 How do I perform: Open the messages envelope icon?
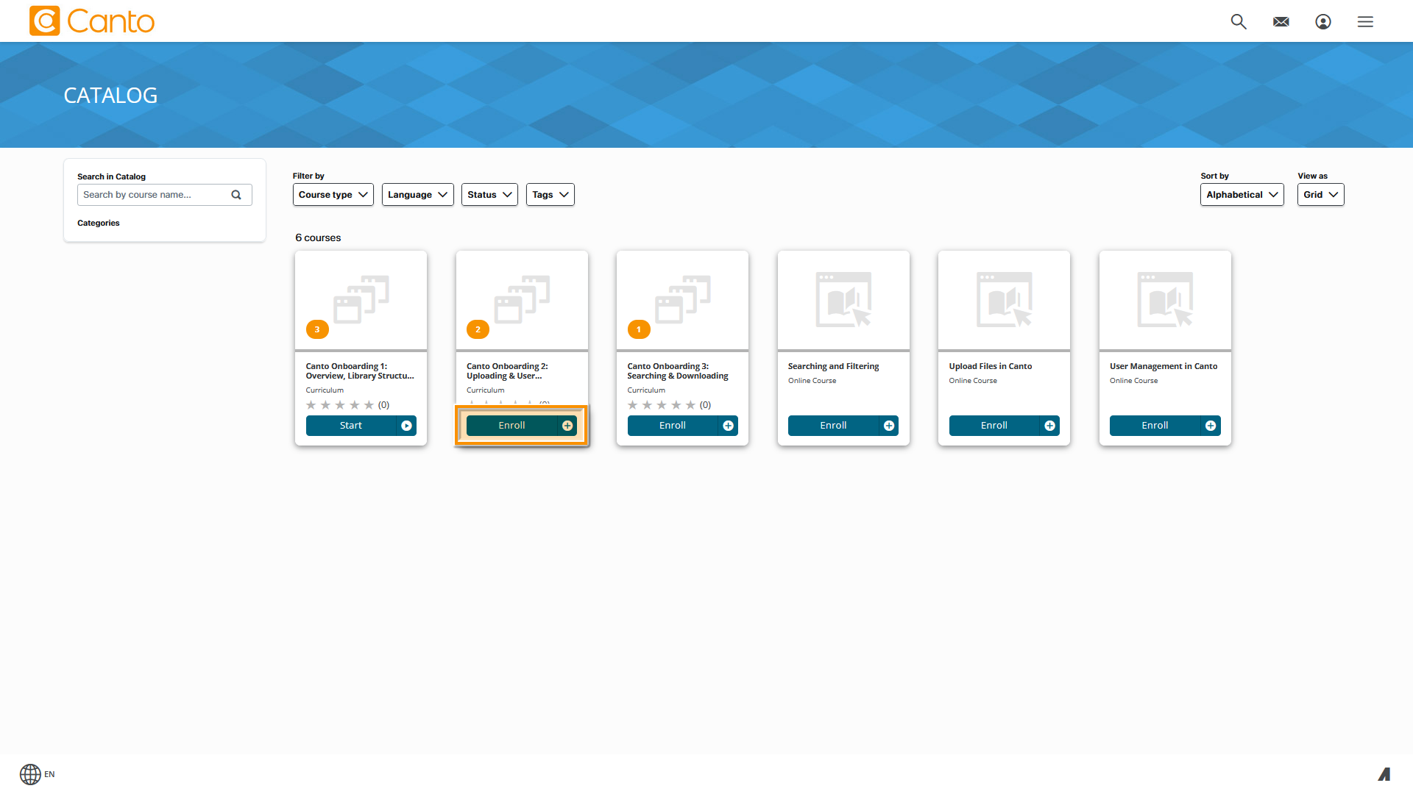pyautogui.click(x=1281, y=22)
